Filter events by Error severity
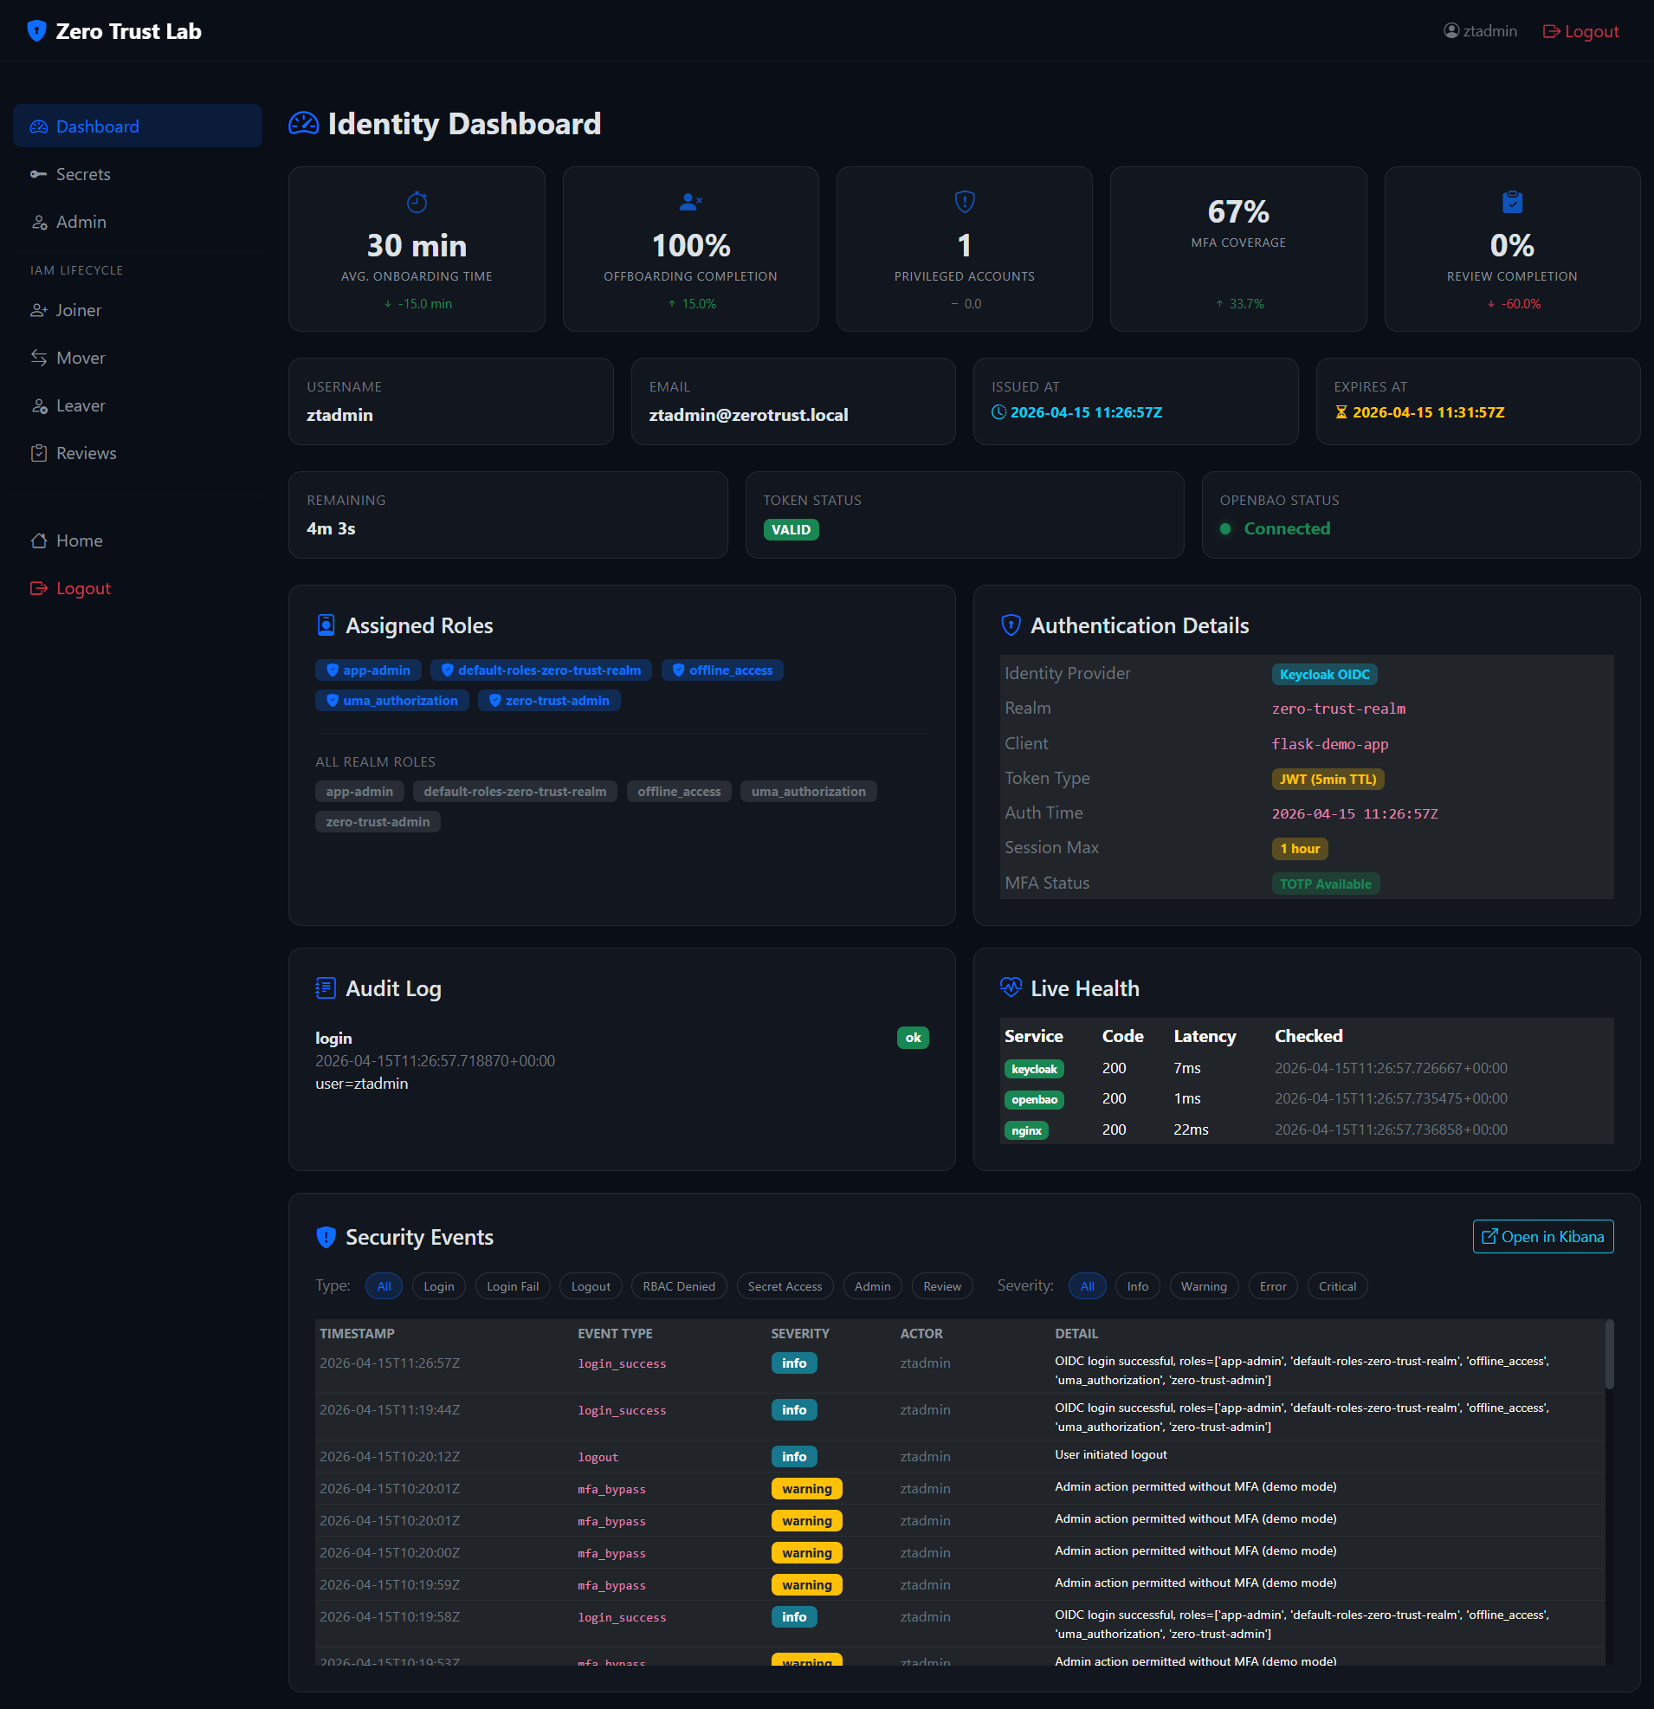This screenshot has height=1709, width=1654. pyautogui.click(x=1273, y=1286)
